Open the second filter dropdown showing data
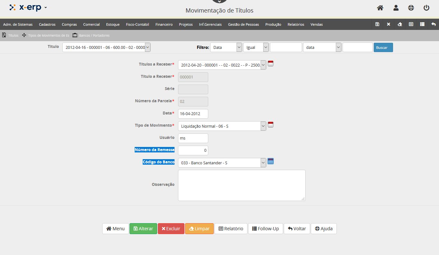The width and height of the screenshot is (439, 255). click(322, 47)
